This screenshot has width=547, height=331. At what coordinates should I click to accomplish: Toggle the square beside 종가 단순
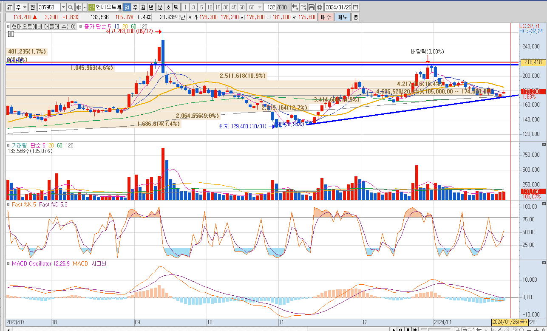click(x=81, y=26)
